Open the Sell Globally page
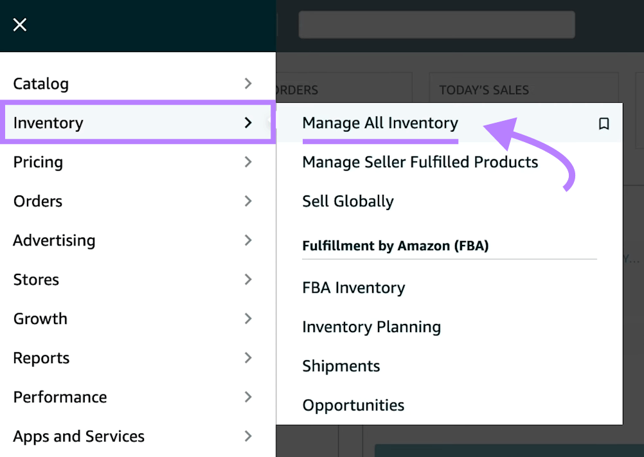Viewport: 644px width, 457px height. [348, 201]
